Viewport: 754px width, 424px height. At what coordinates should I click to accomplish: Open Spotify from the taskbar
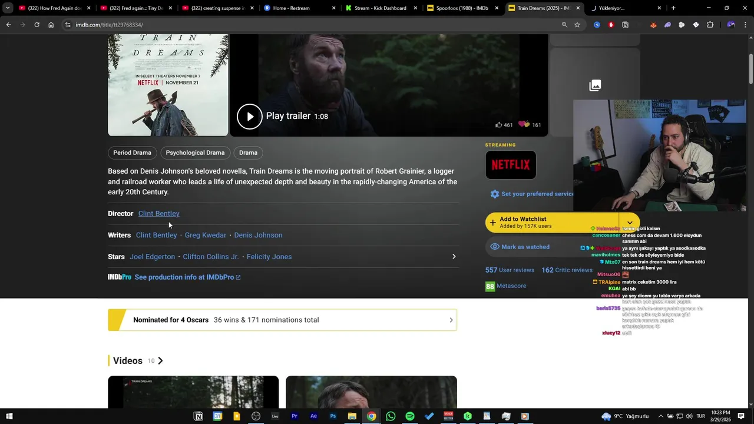(410, 416)
